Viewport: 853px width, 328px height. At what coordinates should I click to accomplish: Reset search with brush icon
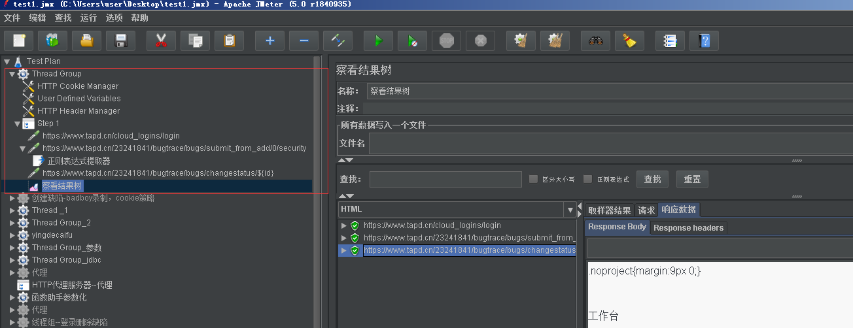pos(629,41)
